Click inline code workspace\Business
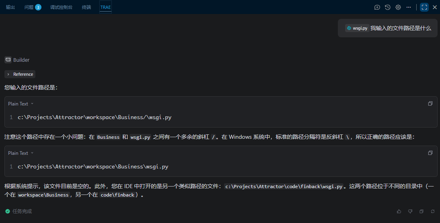Screen dimensions: 440x223 [x=43, y=195]
